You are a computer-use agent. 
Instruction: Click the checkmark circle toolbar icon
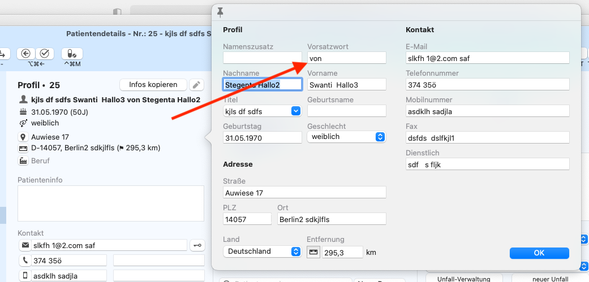click(x=44, y=54)
